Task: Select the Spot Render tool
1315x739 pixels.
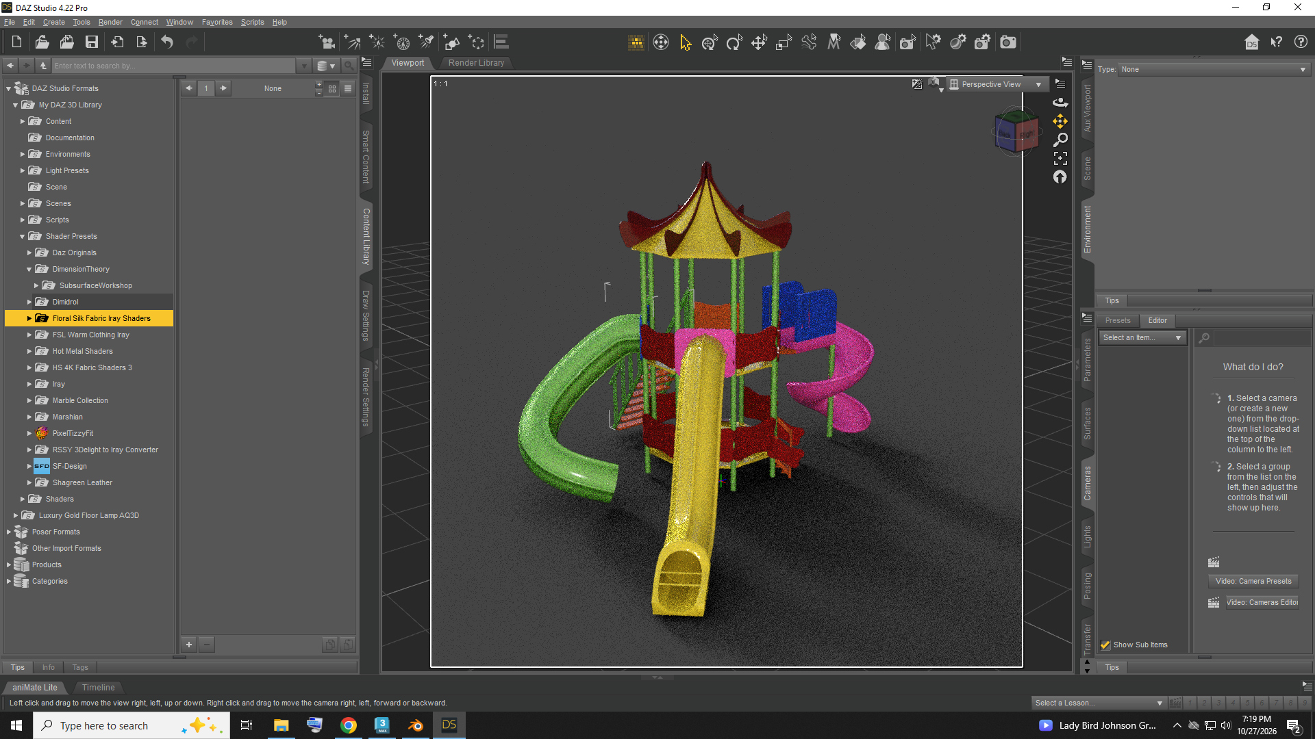Action: click(907, 42)
